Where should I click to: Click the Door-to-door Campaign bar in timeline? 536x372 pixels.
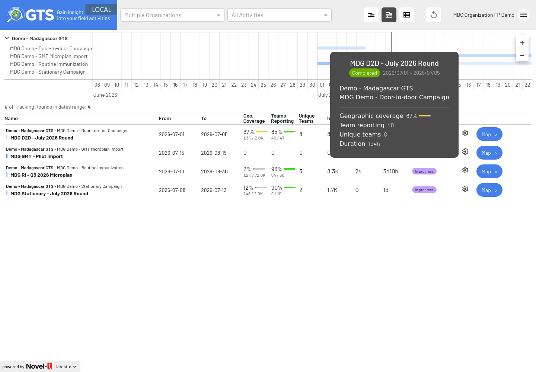point(341,48)
